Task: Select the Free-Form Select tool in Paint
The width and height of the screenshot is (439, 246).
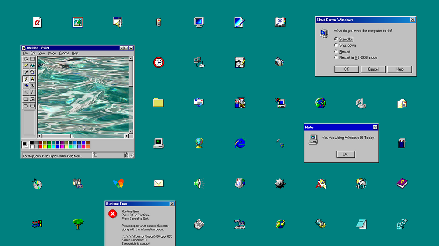Action: click(26, 59)
